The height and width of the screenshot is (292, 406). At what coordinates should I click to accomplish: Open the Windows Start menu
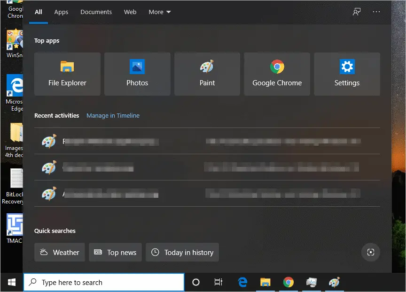coord(12,282)
